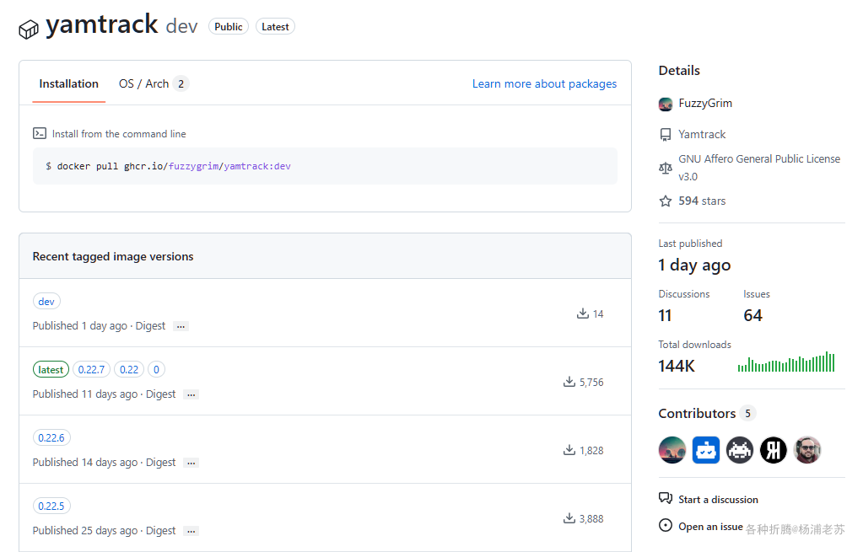Click 594 stars link

pyautogui.click(x=702, y=201)
